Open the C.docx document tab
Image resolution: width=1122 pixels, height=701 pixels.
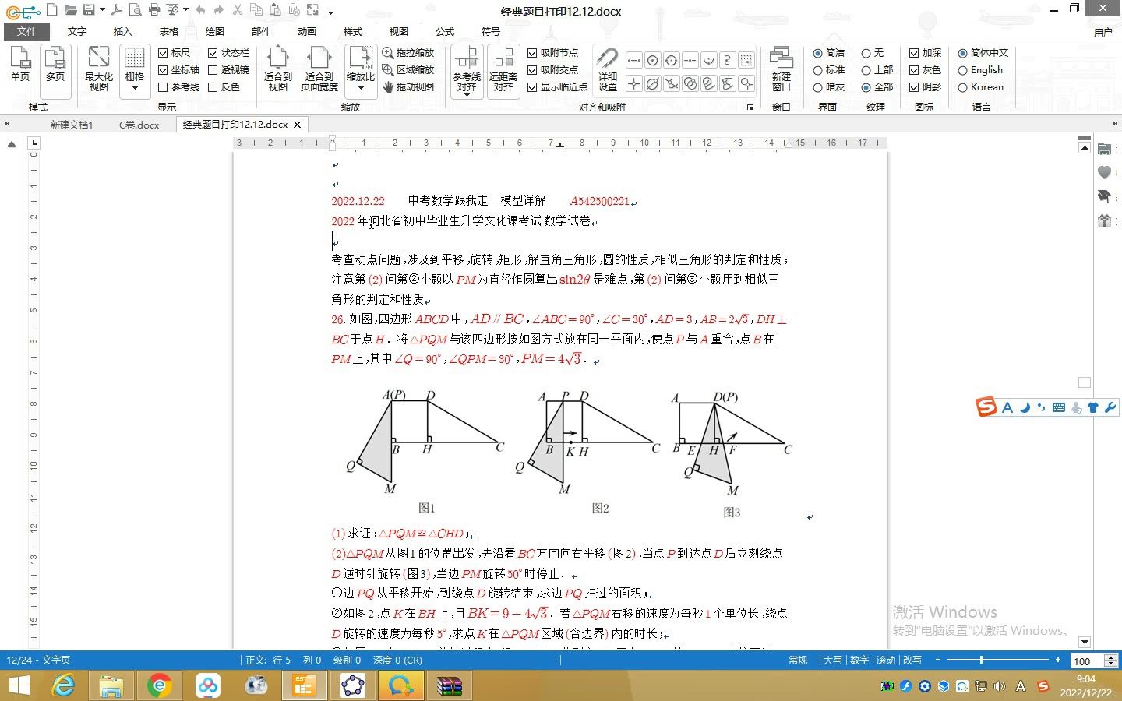tap(139, 124)
